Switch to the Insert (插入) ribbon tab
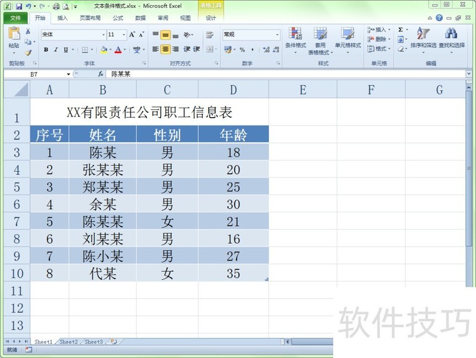This screenshot has width=476, height=358. [x=62, y=18]
